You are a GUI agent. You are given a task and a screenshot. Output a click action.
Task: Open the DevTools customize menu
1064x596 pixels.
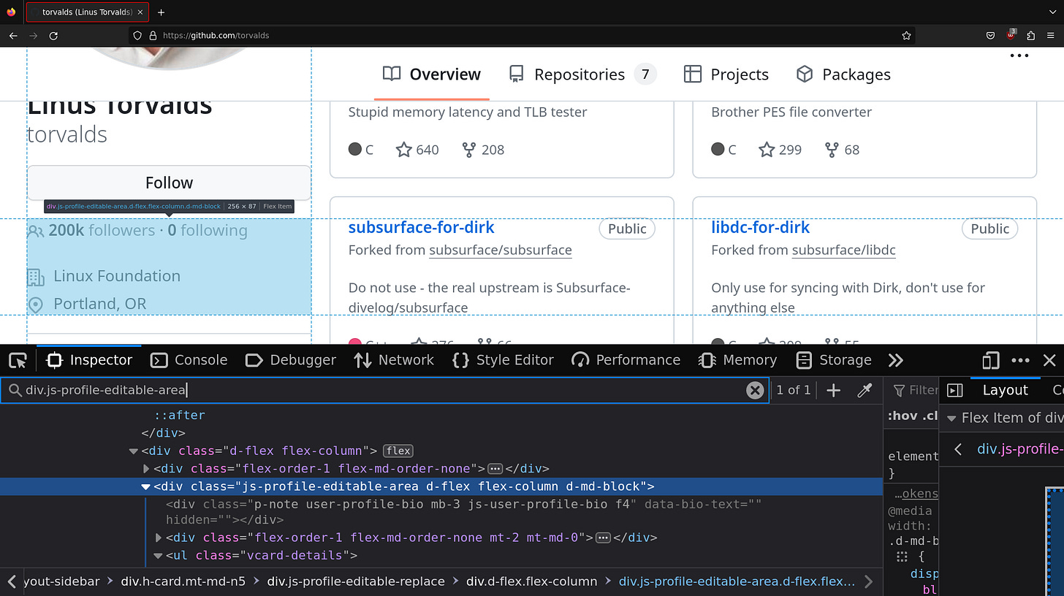[1020, 359]
